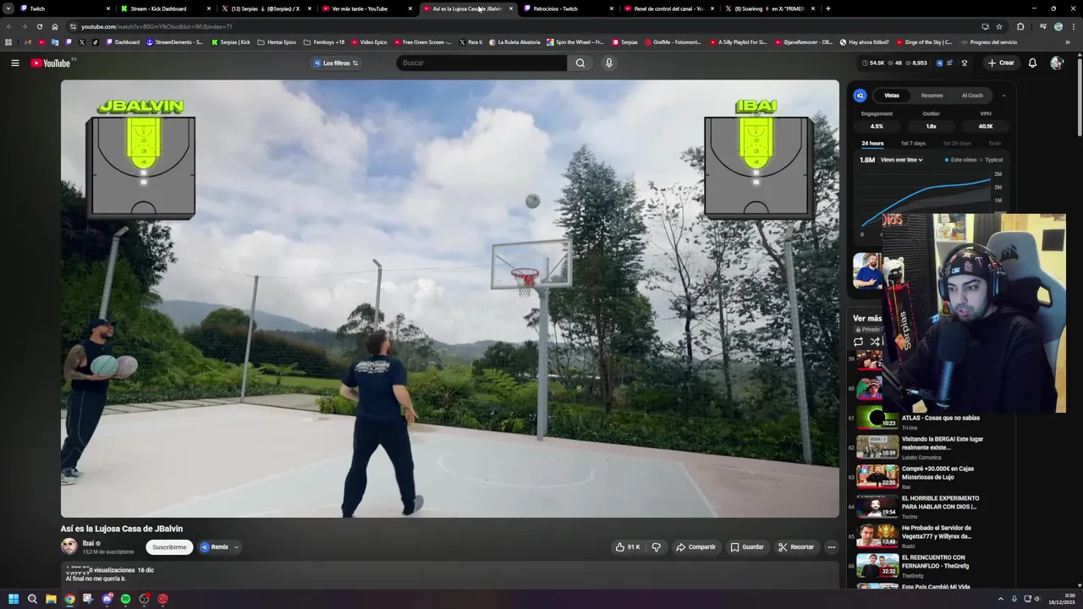
Task: Switch to Patrocinios - Twitch tab
Action: tap(569, 8)
